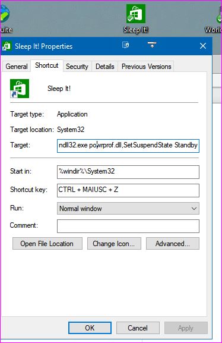Click the window snap icon in title bar
The width and height of the screenshot is (222, 343).
point(126,45)
